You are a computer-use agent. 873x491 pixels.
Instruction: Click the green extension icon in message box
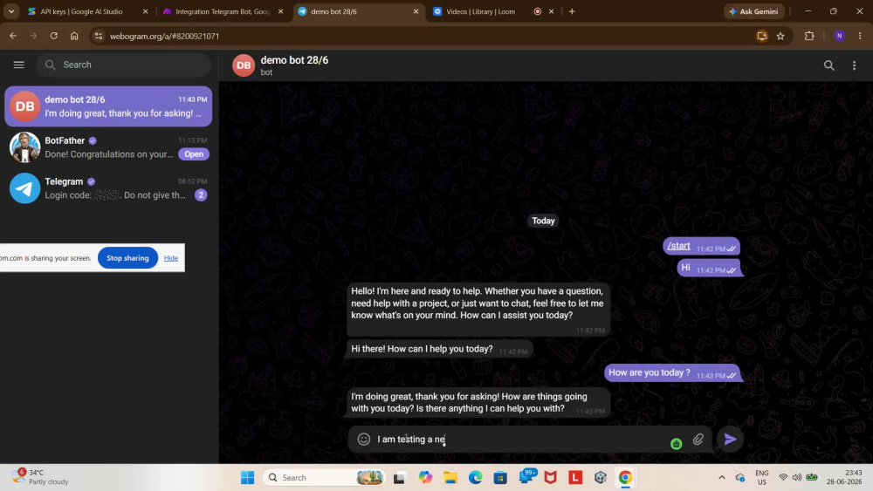point(676,443)
